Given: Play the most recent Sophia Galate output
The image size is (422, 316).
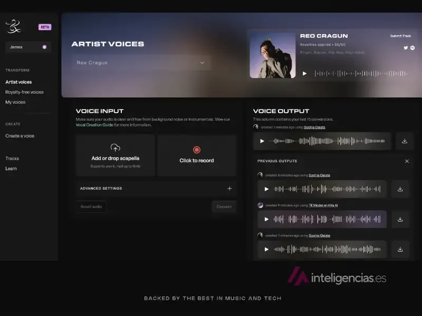Looking at the screenshot, I should (262, 141).
